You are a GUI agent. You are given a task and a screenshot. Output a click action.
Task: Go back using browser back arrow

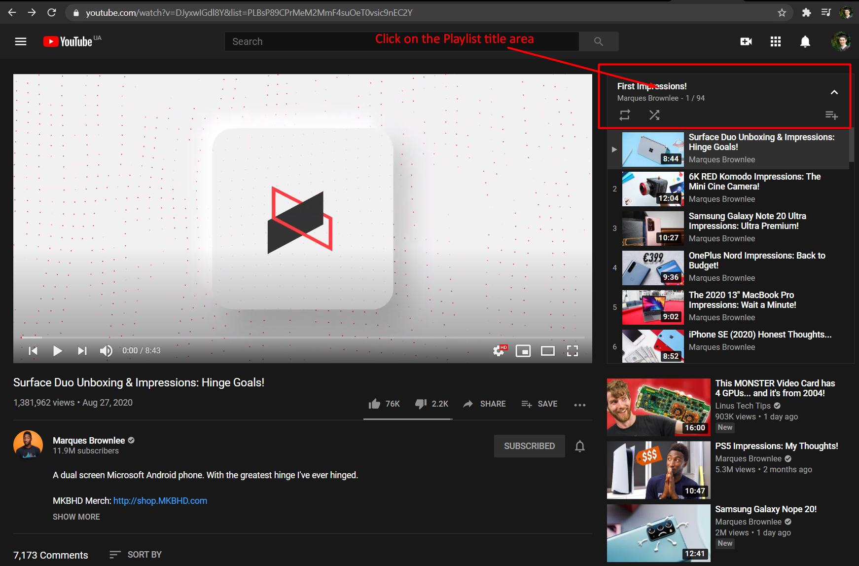coord(12,12)
